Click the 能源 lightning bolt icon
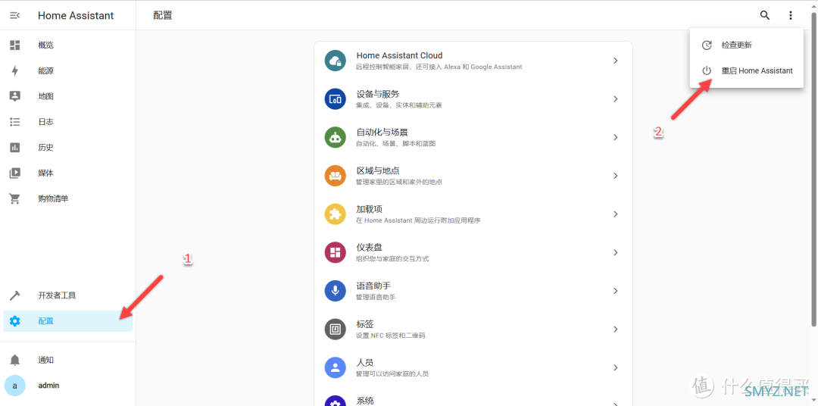The width and height of the screenshot is (818, 406). 14,70
